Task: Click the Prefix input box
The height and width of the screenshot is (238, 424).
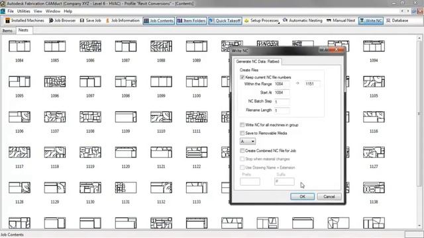Action: coord(250,182)
